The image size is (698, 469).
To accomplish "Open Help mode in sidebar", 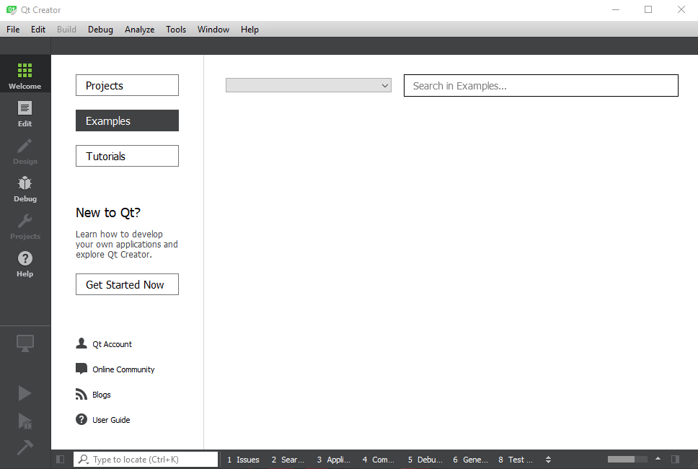I will click(25, 263).
